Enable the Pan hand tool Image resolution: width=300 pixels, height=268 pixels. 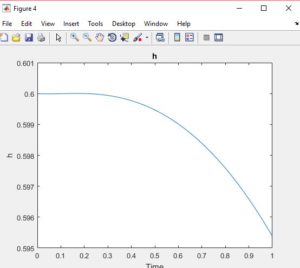click(x=100, y=37)
